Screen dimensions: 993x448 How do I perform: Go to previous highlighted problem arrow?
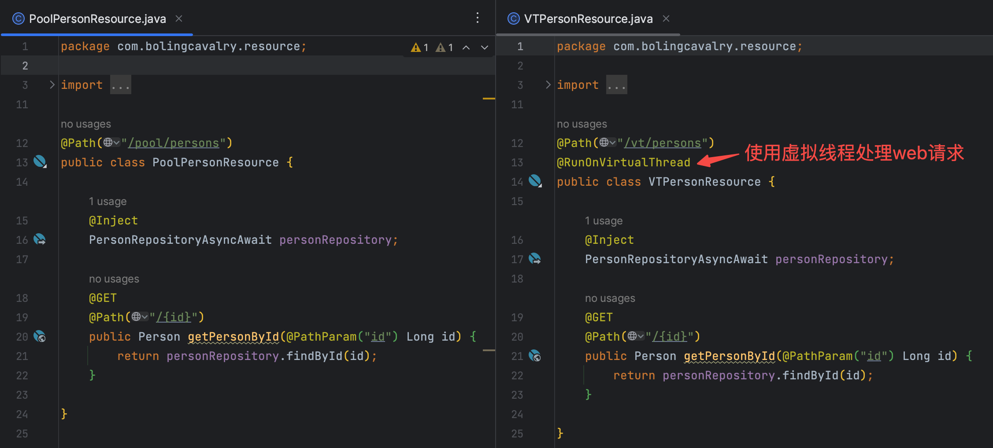466,48
